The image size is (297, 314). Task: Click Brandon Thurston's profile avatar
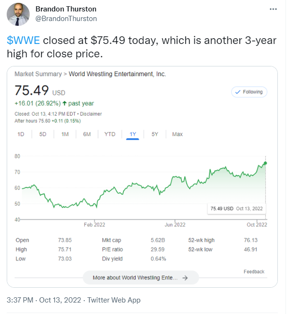pyautogui.click(x=18, y=14)
